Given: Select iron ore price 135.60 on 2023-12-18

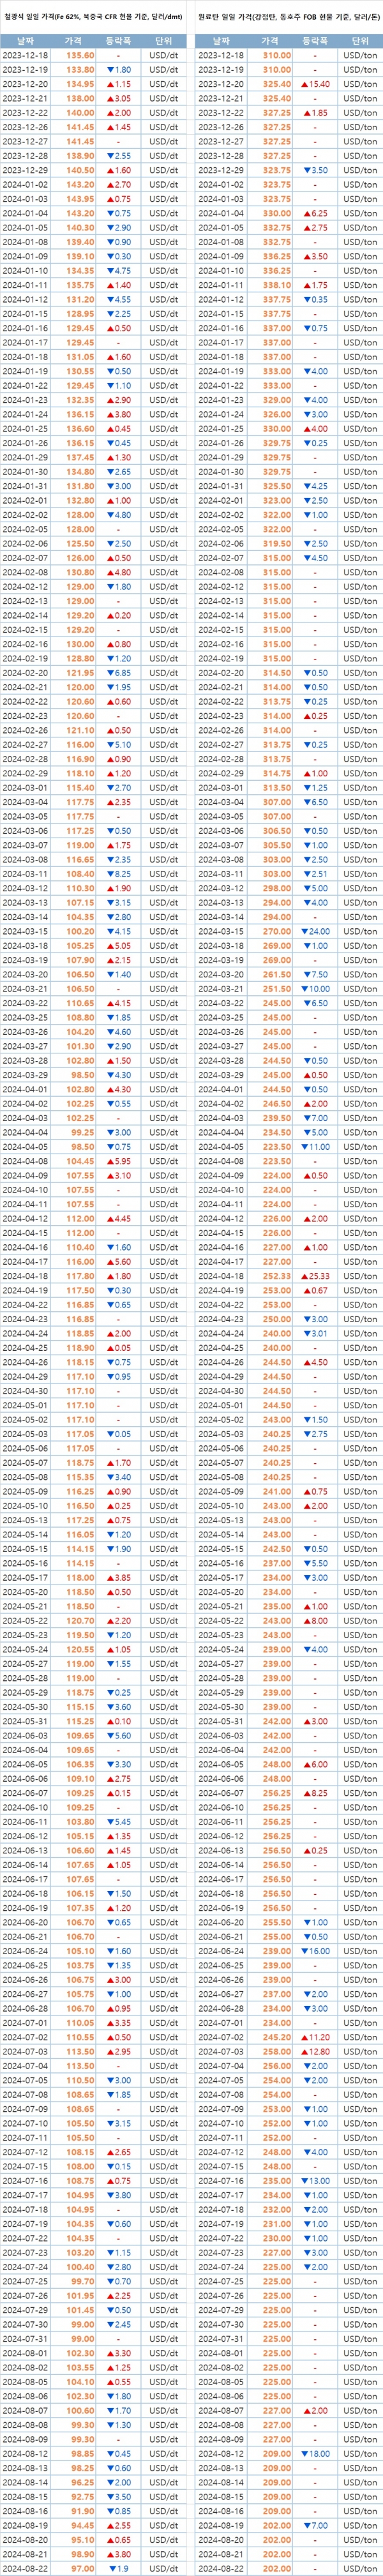Looking at the screenshot, I should coord(80,56).
